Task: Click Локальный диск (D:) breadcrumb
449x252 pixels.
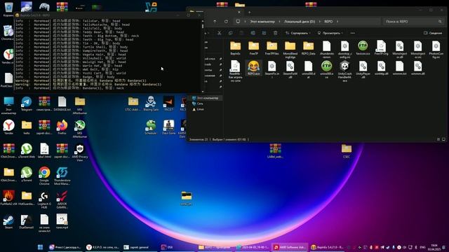Action: click(300, 22)
